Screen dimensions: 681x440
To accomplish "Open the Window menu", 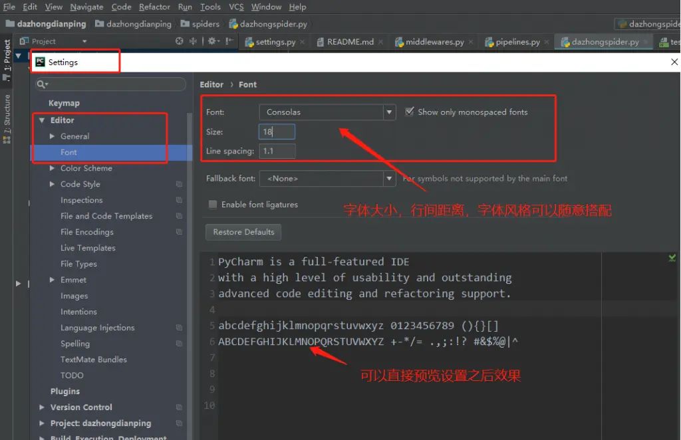I will (x=266, y=7).
